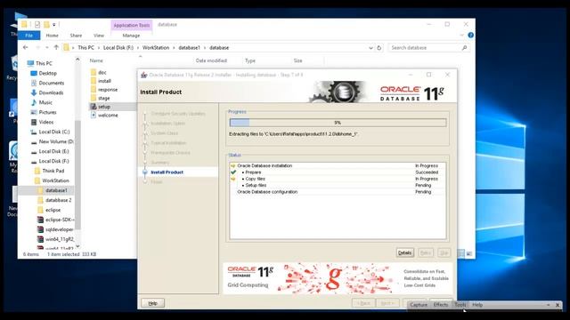The width and height of the screenshot is (570, 320).
Task: Select the stage folder in file list
Action: click(103, 98)
